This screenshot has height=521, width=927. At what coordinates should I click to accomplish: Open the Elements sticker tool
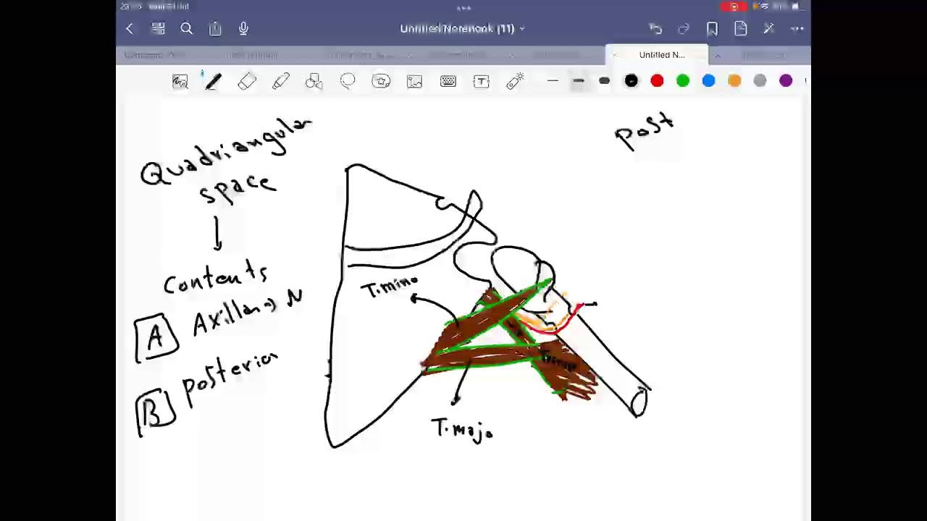tap(381, 82)
